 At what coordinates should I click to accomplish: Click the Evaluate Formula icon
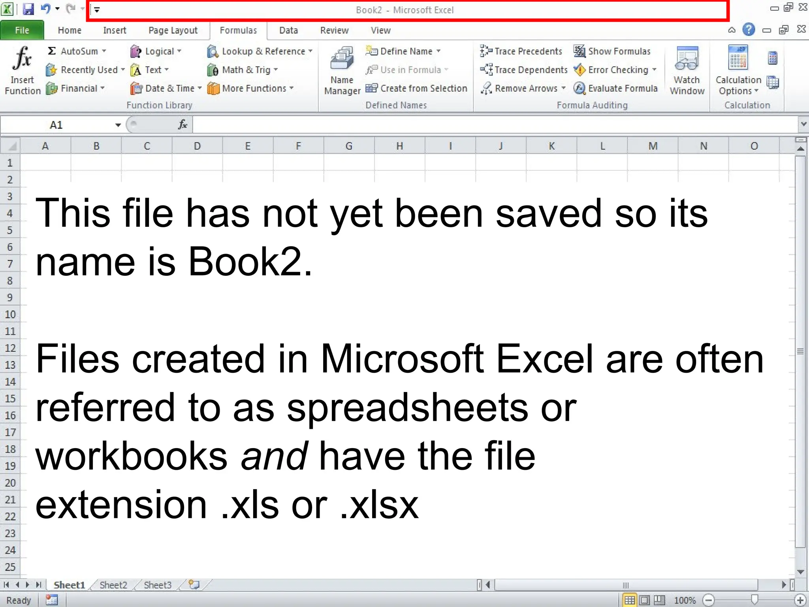pos(579,88)
